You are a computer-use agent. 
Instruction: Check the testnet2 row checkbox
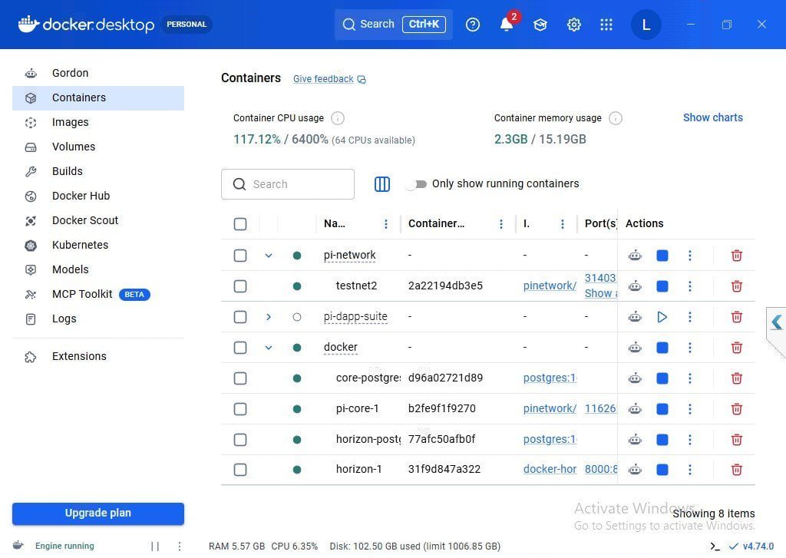pyautogui.click(x=240, y=286)
